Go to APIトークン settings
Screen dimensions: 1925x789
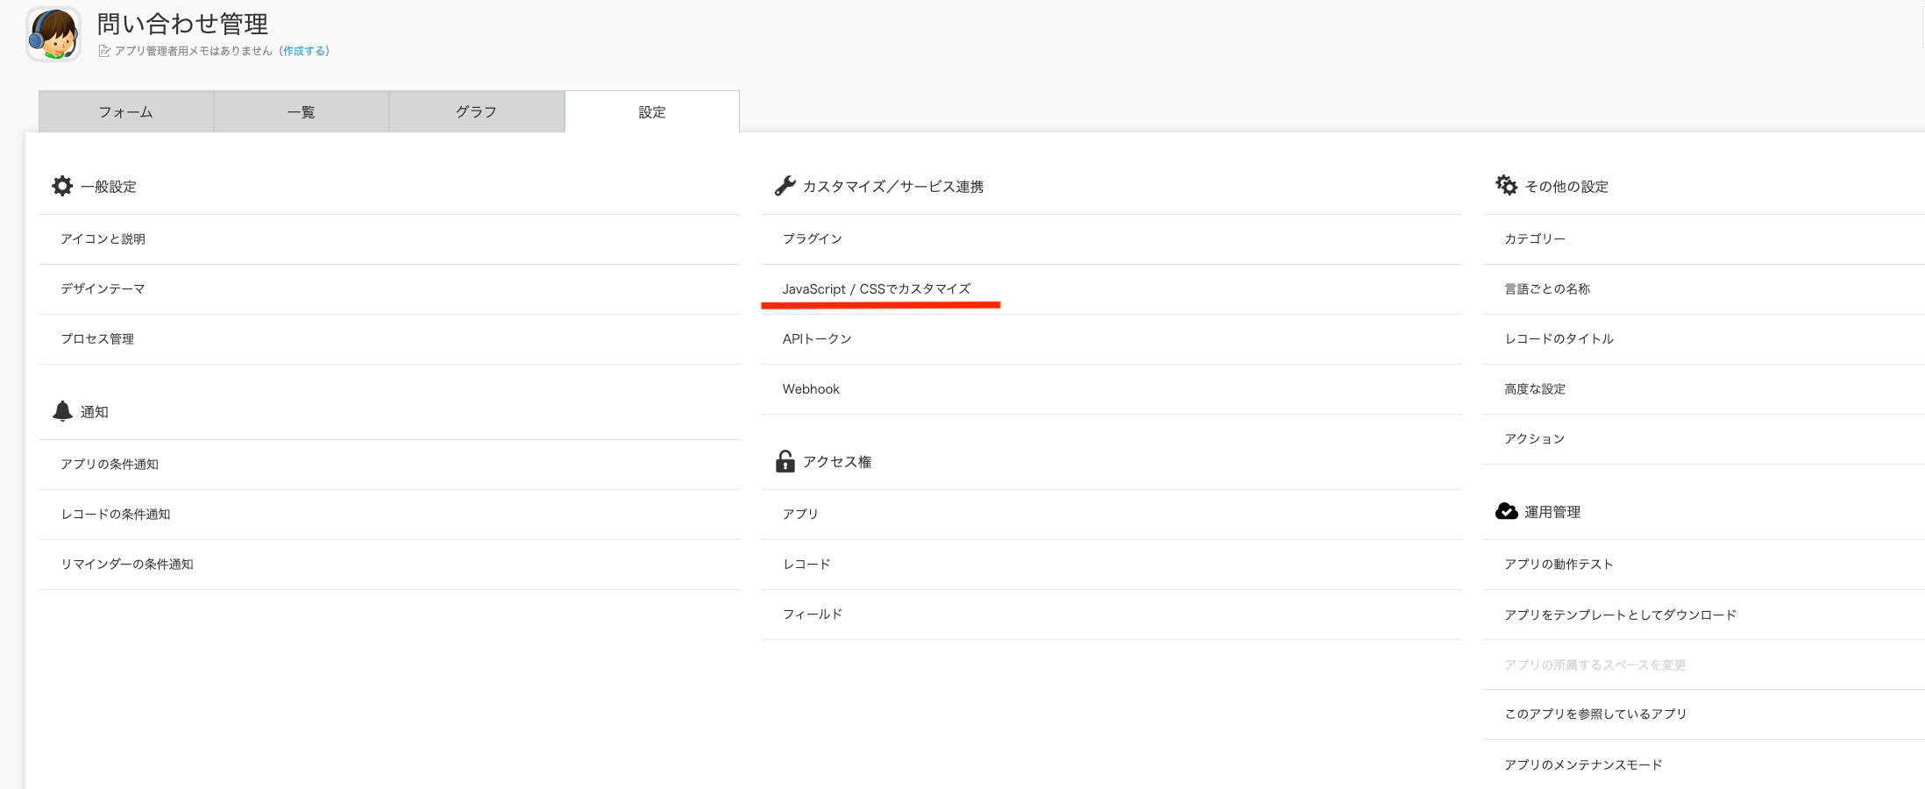(x=817, y=339)
